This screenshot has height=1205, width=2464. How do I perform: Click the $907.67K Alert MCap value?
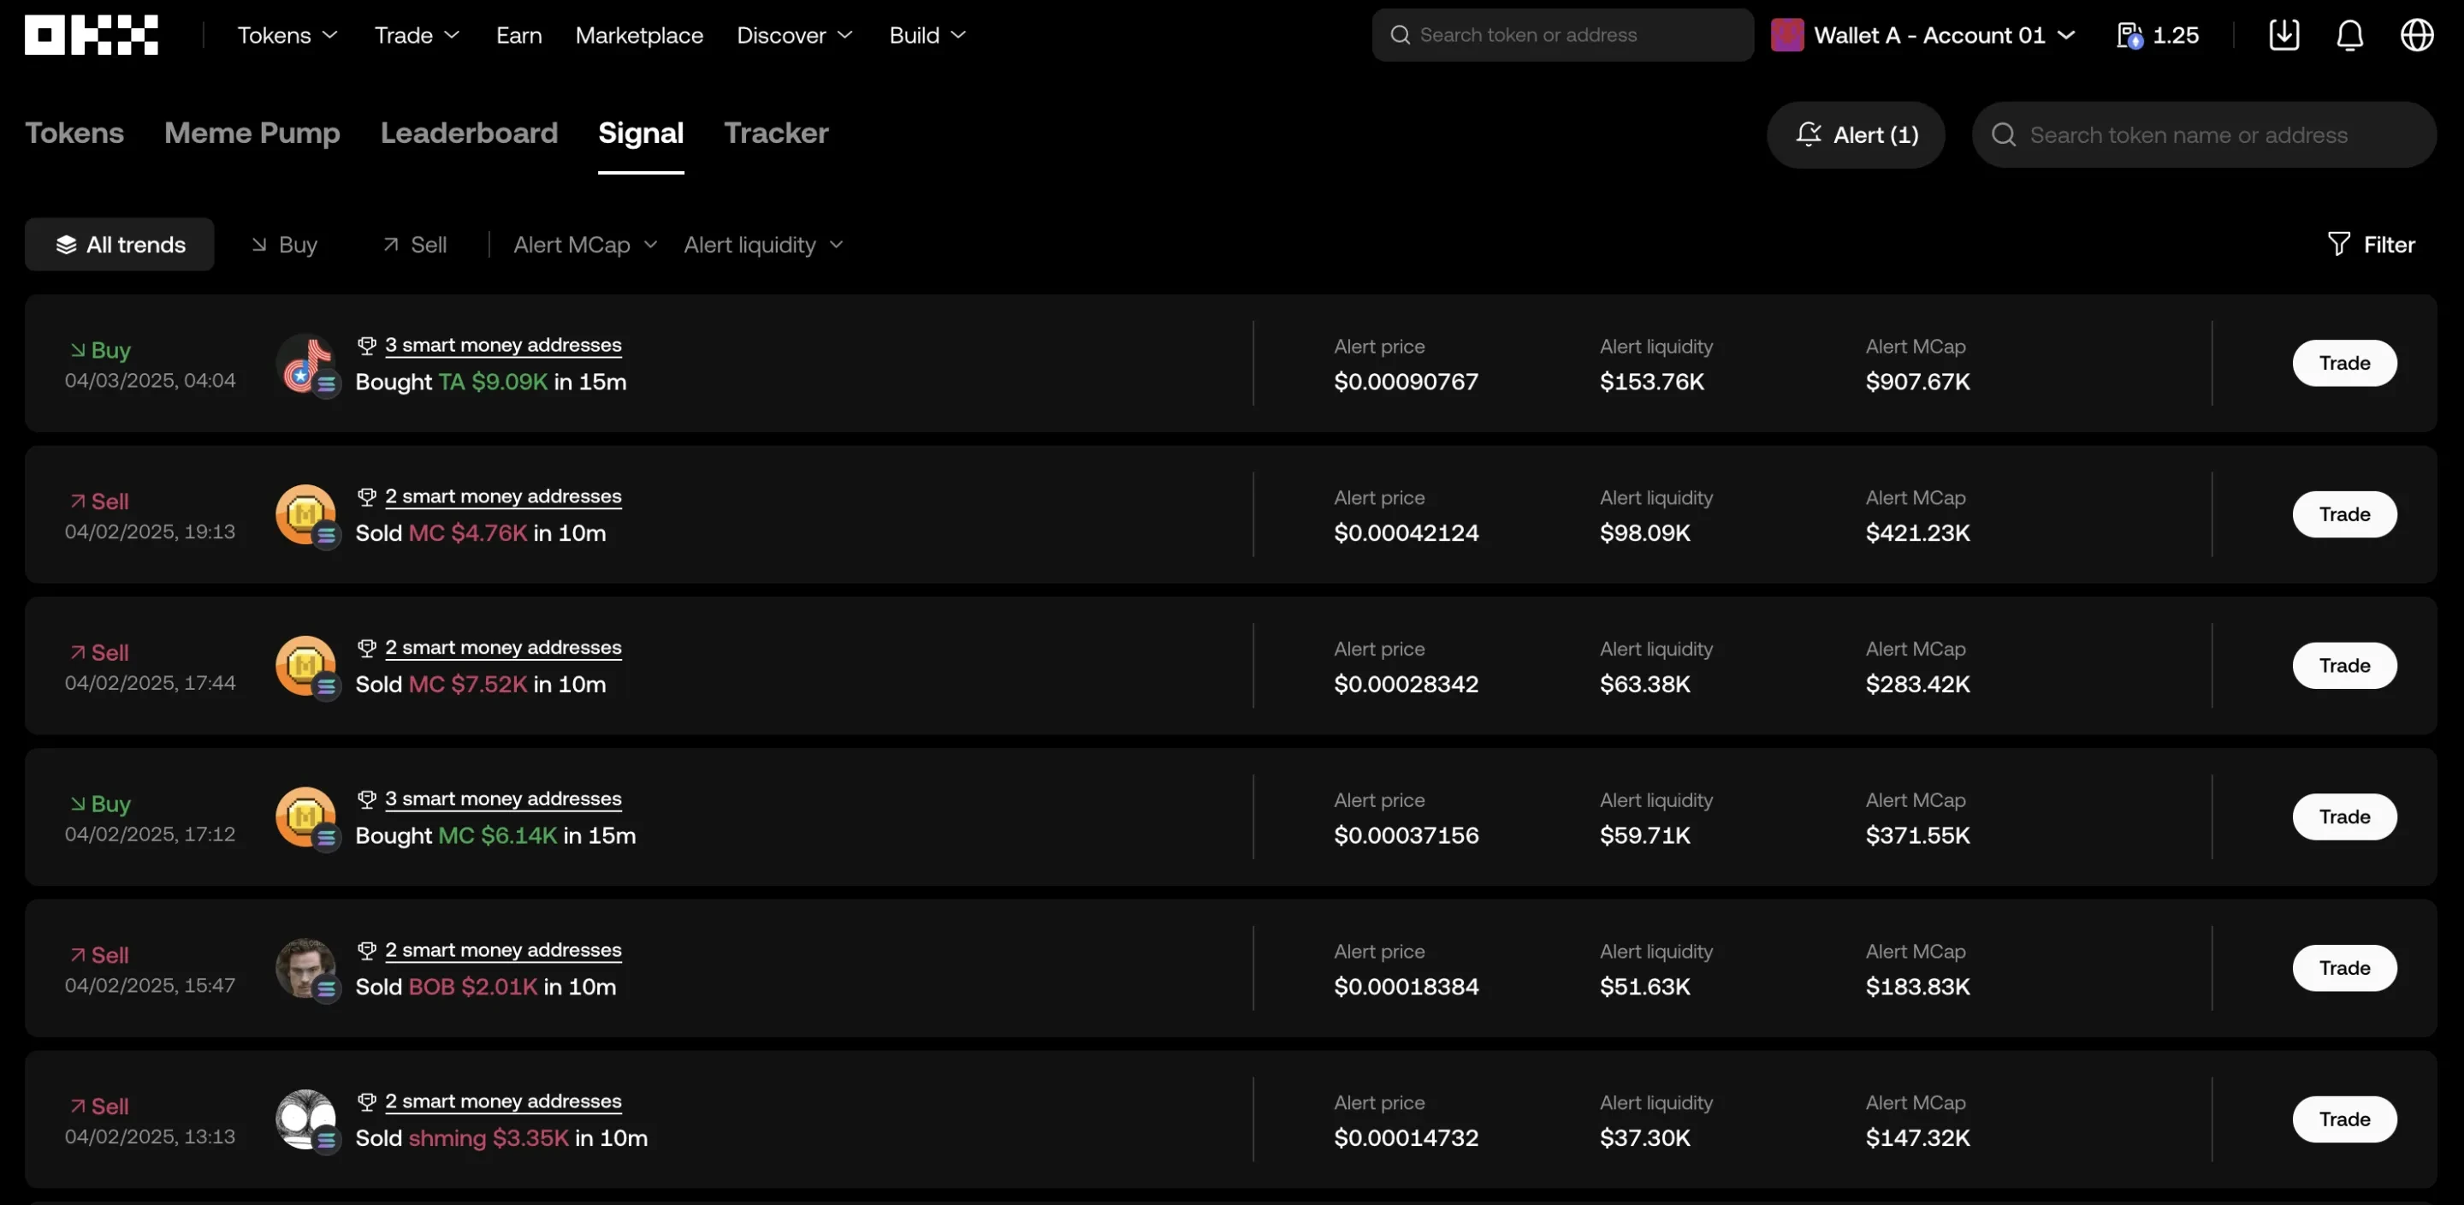1918,382
